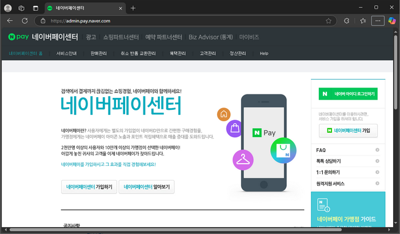
Task: Click 네이버페이센터 알아보기 button
Action: tap(147, 187)
